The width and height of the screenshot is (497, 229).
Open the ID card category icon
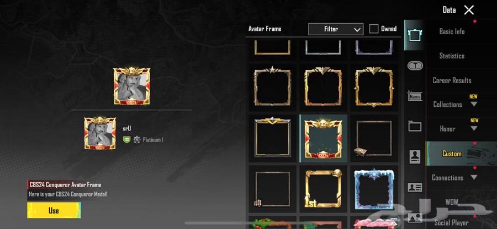[415, 187]
